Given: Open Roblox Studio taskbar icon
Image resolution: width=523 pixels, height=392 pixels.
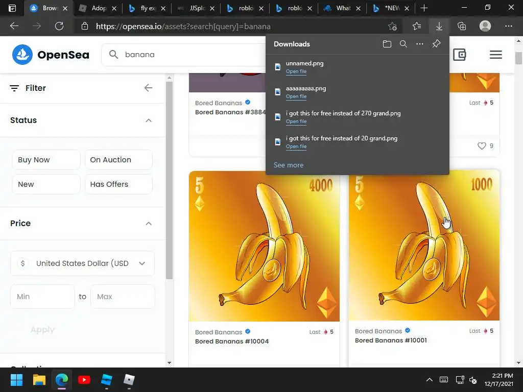Looking at the screenshot, I should (106, 380).
